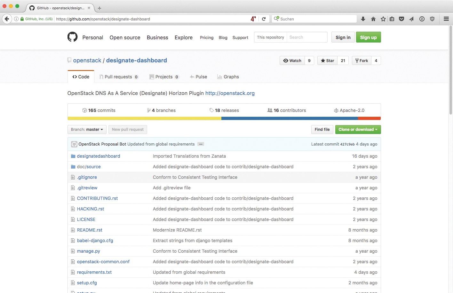Open the Graphs tab
Screen dimensions: 453x293
228,77
